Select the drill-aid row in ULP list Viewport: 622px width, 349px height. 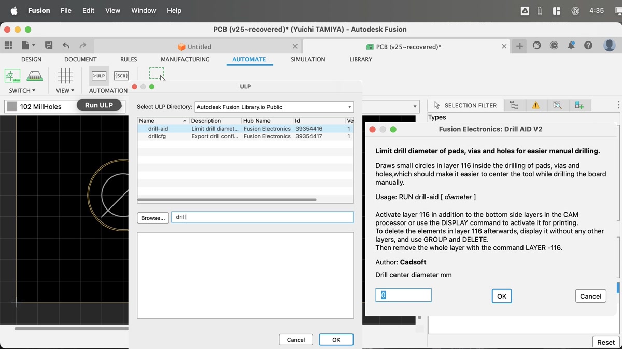pos(245,129)
